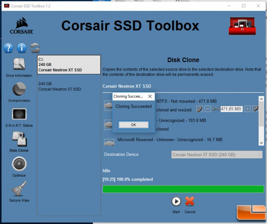Viewport: 267px width, 224px height.
Task: Click the green cloning progress bar
Action: 183,189
